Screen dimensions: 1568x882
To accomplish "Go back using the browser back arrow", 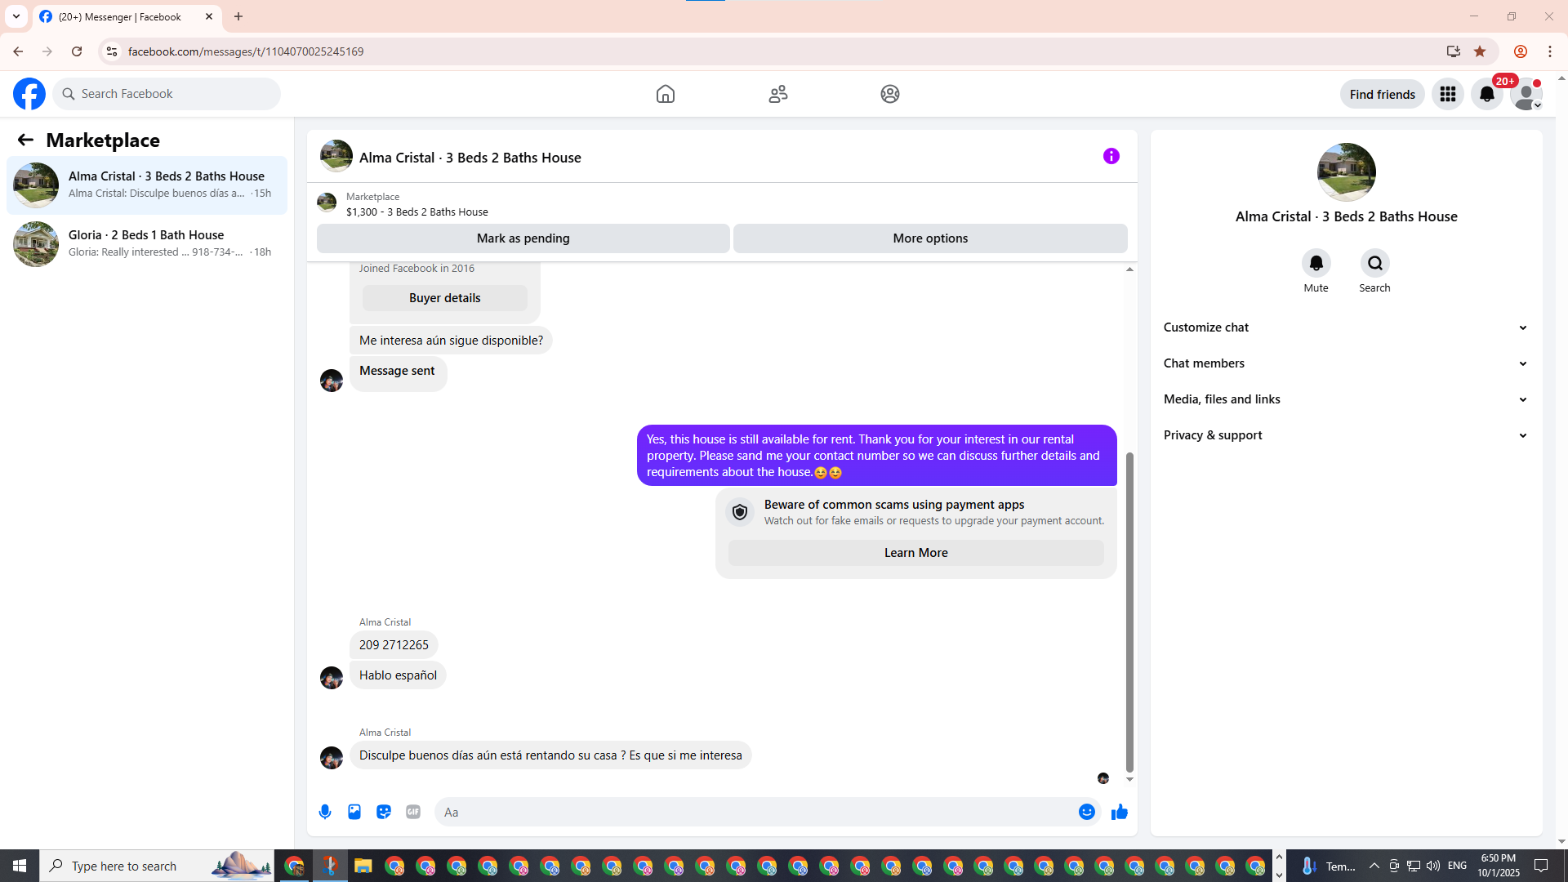I will (x=18, y=51).
